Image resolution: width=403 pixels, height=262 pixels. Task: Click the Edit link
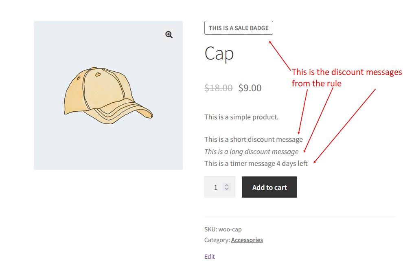click(210, 257)
